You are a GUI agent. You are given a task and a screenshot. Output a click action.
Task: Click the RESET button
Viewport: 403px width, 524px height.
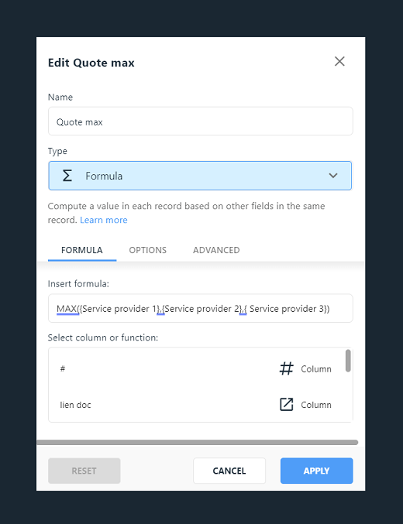point(84,471)
